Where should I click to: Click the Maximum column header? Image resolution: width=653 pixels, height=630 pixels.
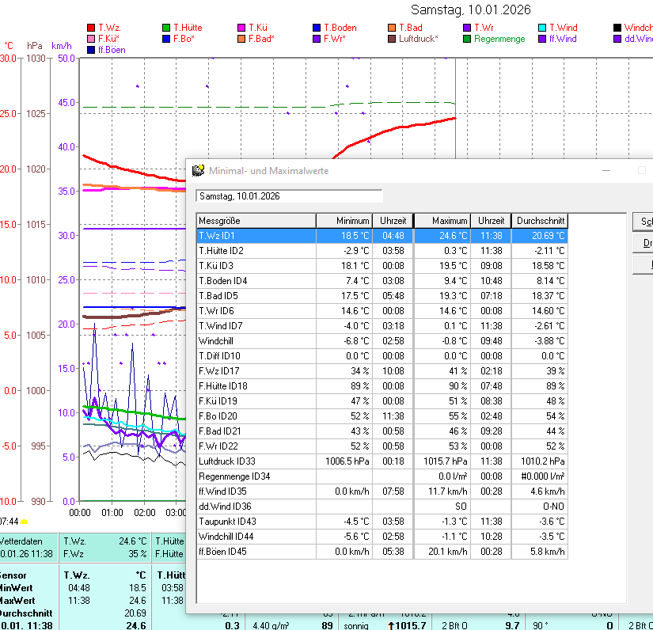pos(442,221)
